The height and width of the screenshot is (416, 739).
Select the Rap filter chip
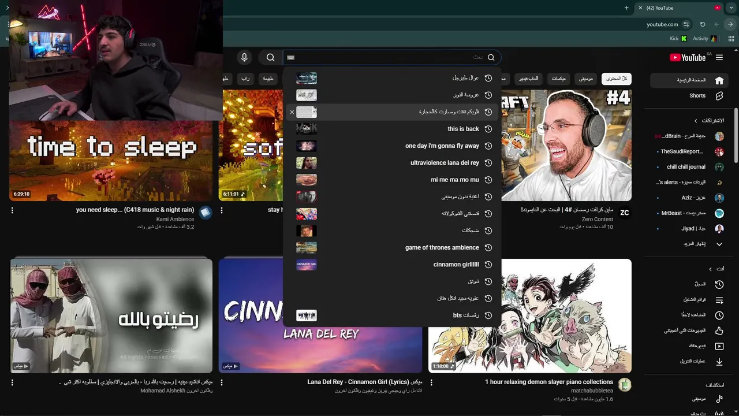click(245, 78)
